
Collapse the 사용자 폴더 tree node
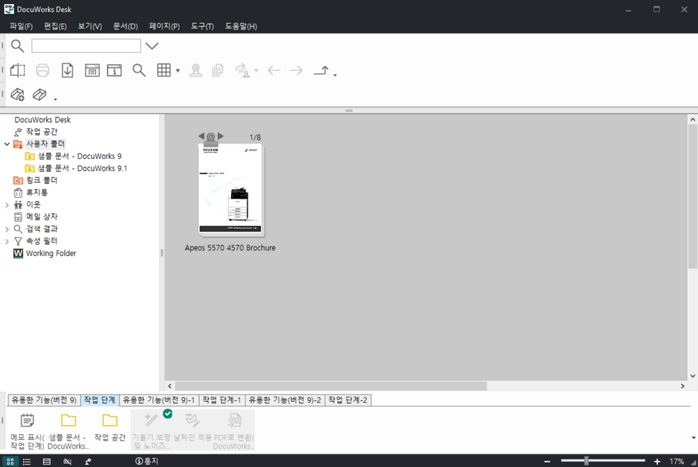[7, 144]
